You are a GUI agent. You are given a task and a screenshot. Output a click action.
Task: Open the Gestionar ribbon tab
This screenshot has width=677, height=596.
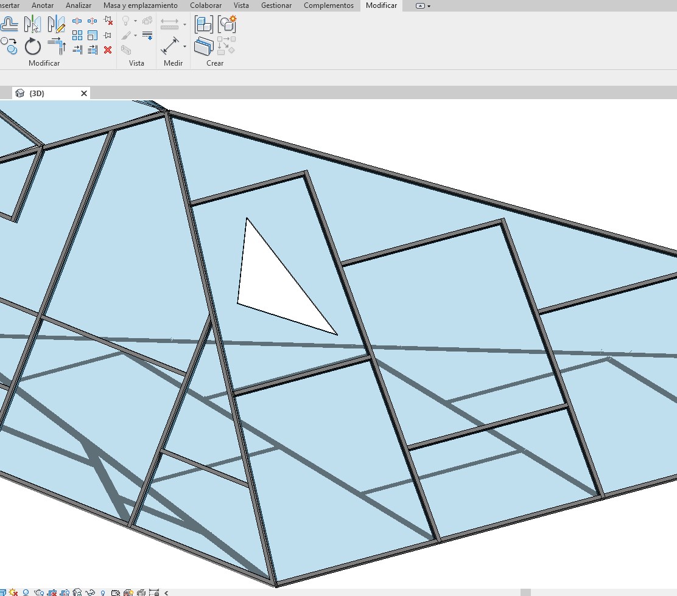[x=276, y=5]
